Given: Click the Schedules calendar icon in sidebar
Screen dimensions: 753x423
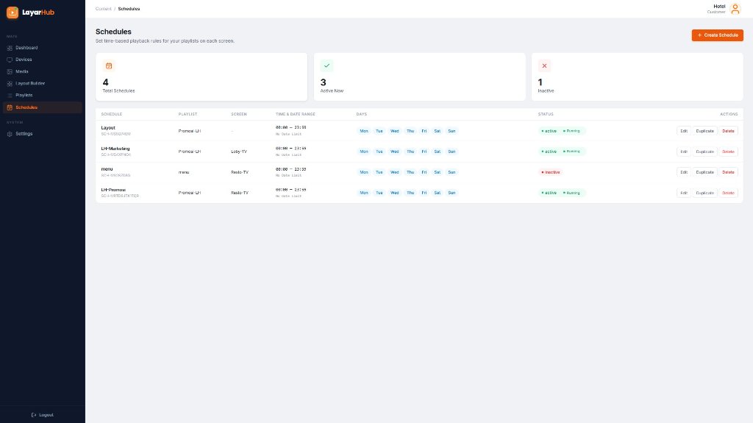Looking at the screenshot, I should pyautogui.click(x=10, y=107).
